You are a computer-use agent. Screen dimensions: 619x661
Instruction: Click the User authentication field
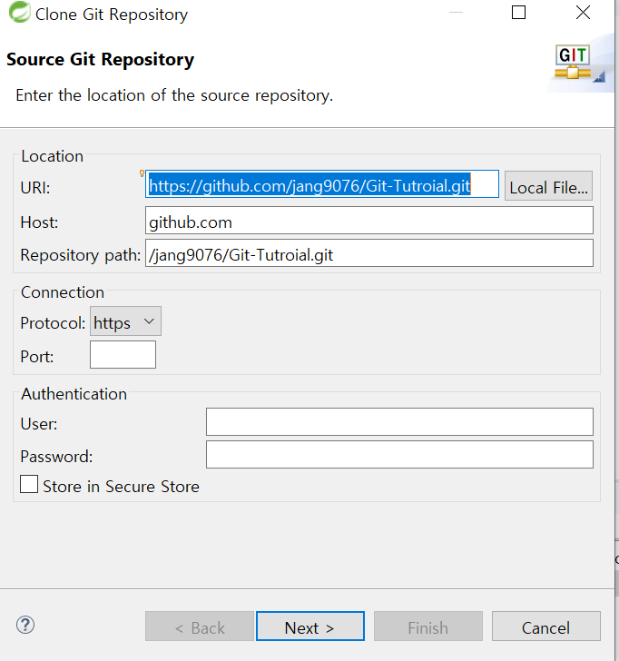[399, 421]
